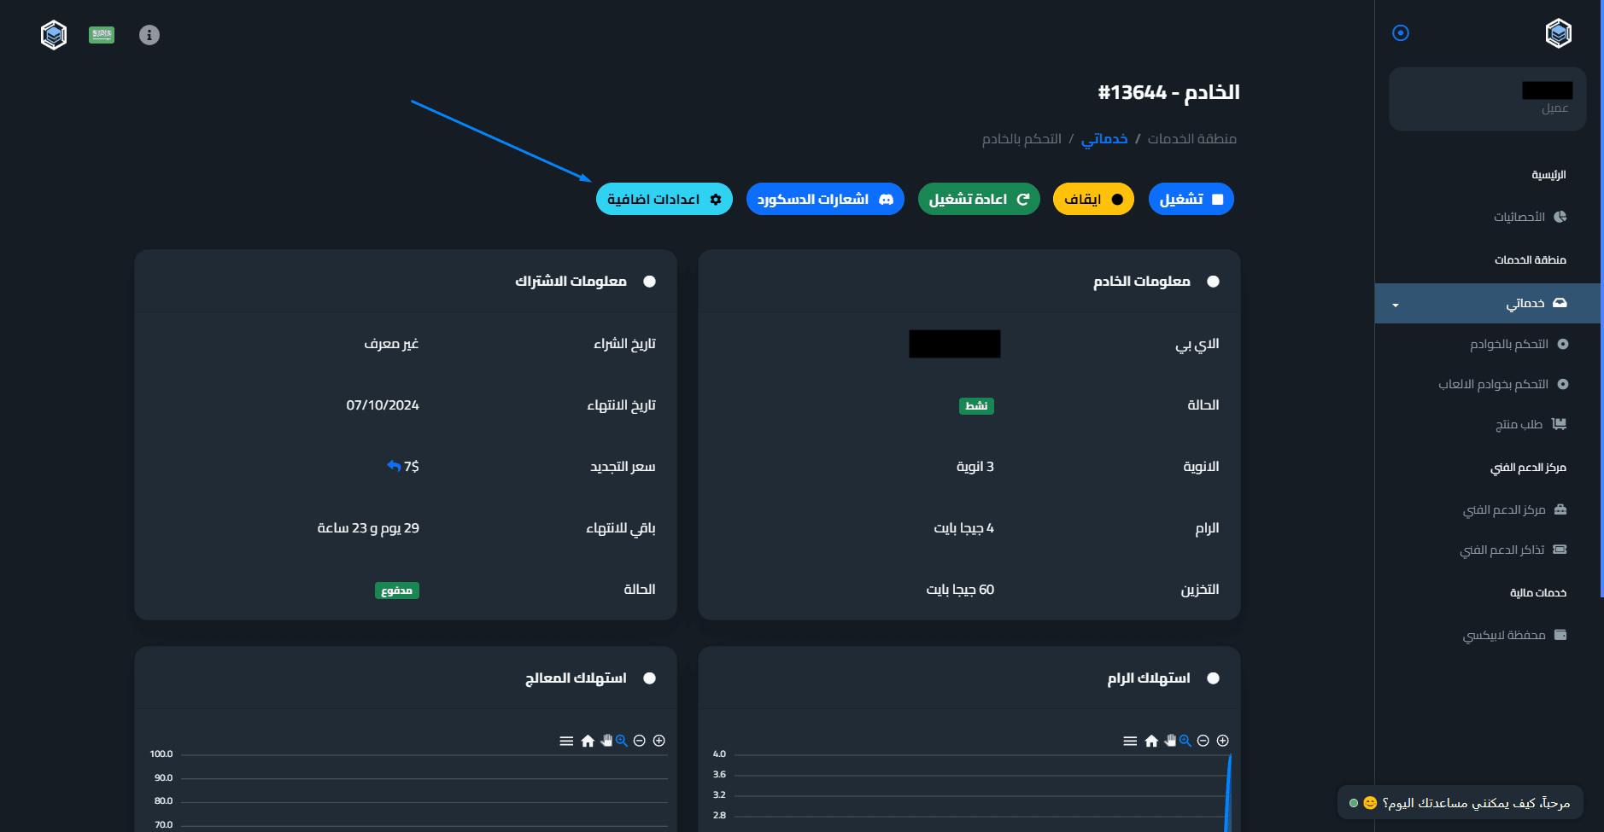This screenshot has width=1604, height=832.
Task: Click the cart icon beside طلب منتج
Action: point(1560,424)
